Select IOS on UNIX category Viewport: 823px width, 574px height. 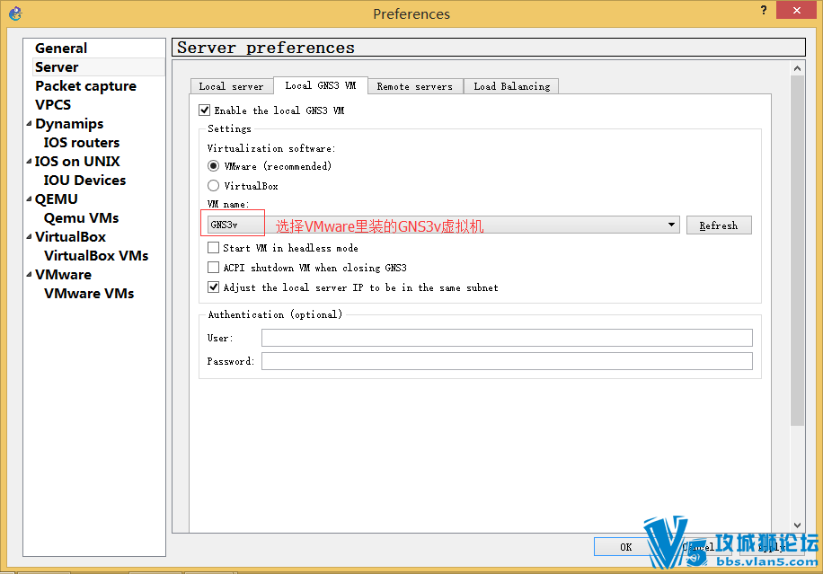pyautogui.click(x=77, y=162)
